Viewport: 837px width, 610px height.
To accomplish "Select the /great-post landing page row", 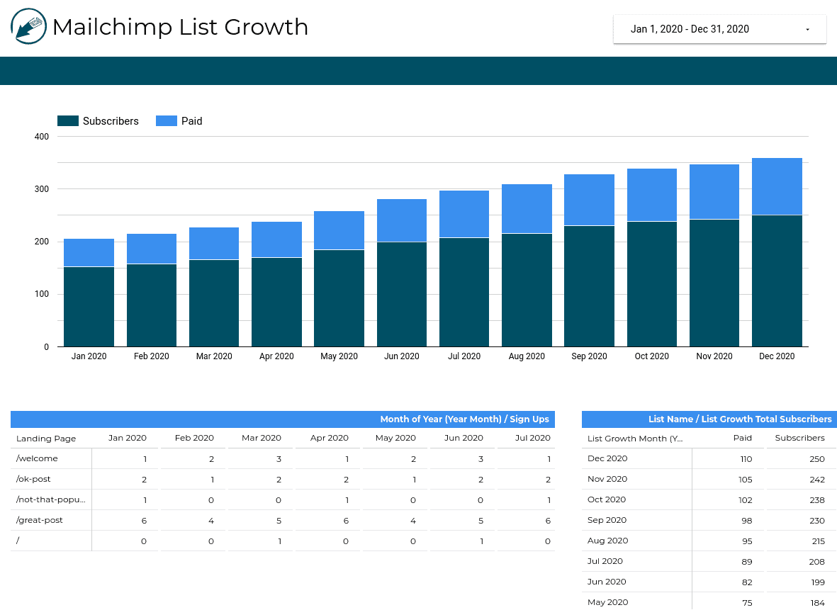I will click(283, 520).
